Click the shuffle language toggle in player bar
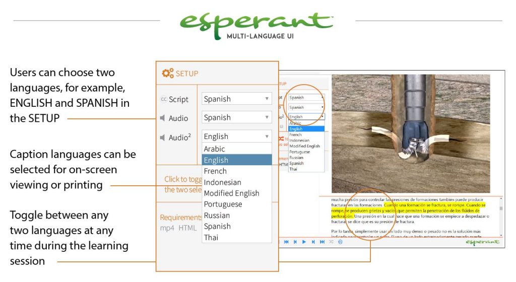Viewport: 516px width, 282px height. (x=331, y=242)
